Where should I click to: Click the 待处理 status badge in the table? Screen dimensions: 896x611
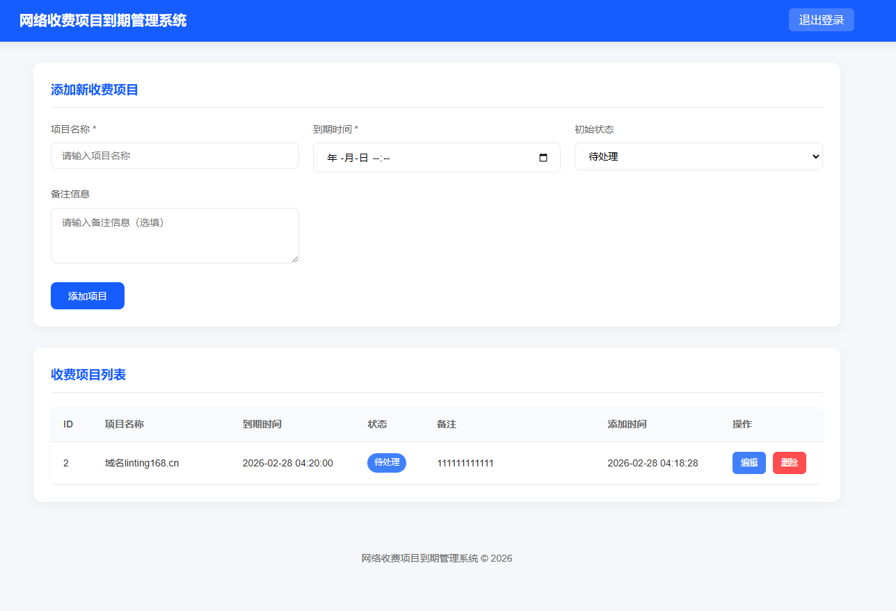(x=386, y=463)
